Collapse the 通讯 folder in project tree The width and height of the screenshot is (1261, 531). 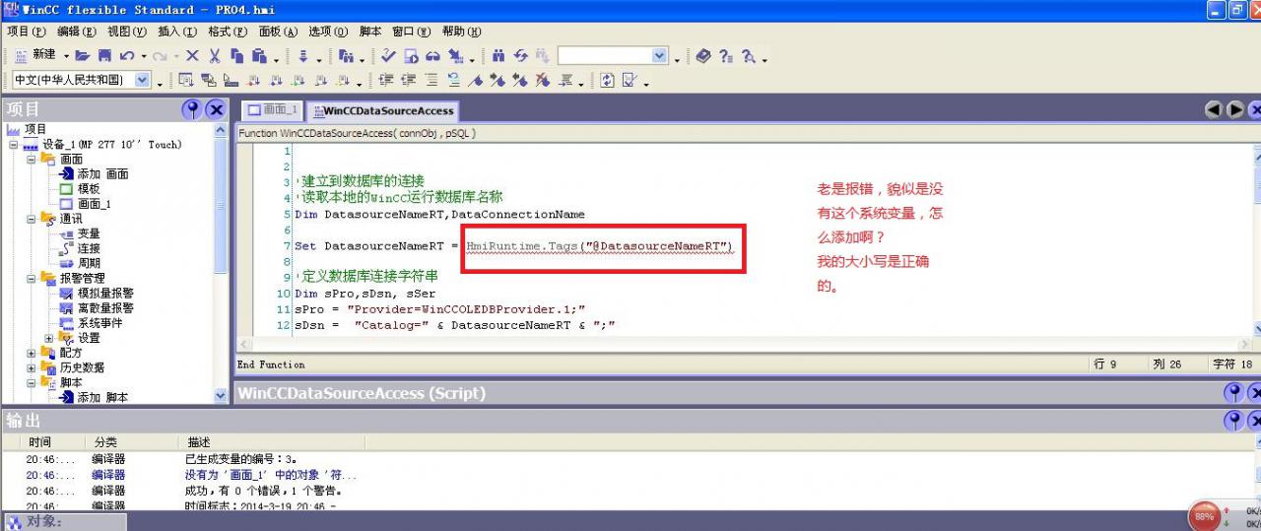pos(31,219)
